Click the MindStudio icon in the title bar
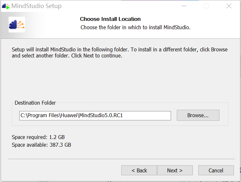 pyautogui.click(x=6, y=6)
